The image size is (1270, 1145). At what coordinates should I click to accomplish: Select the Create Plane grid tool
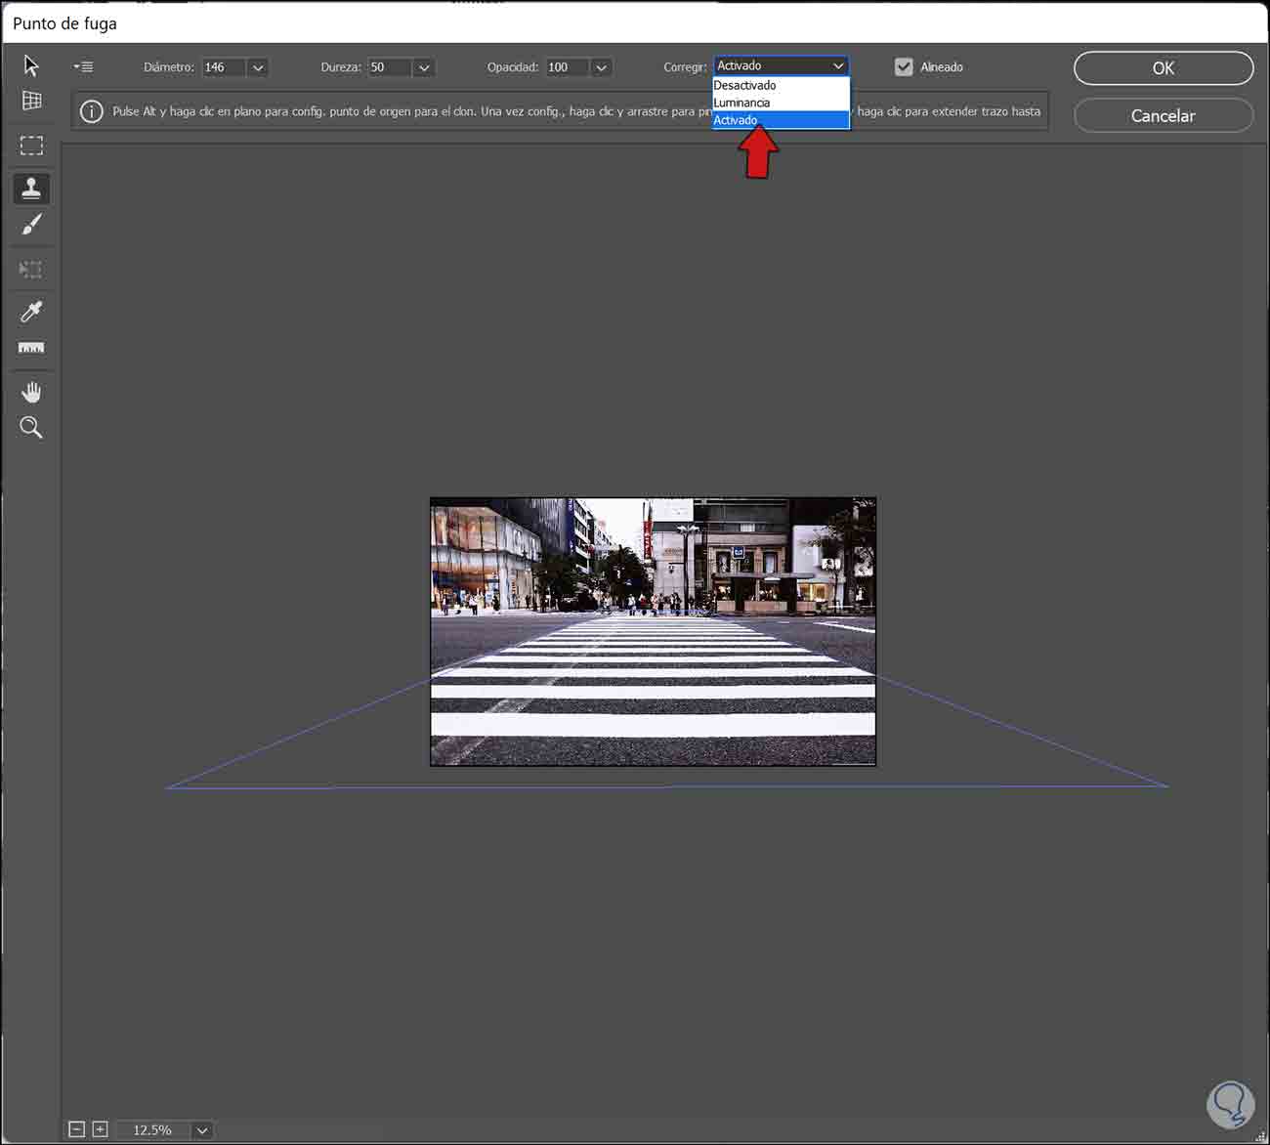31,101
